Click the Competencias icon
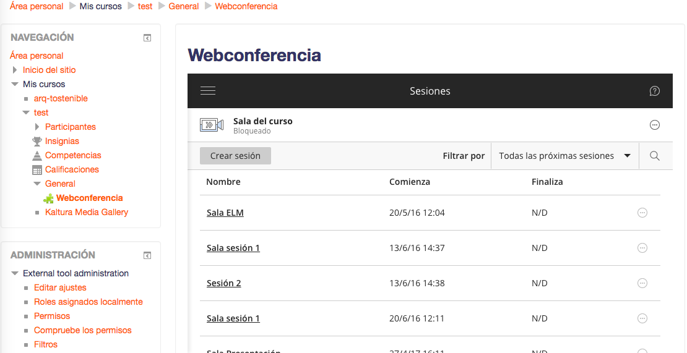Screen dimensions: 687x353 coord(37,155)
